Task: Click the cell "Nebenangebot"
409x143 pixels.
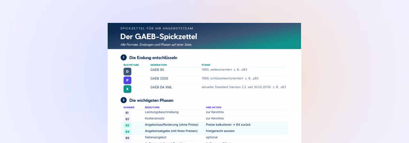Action: 156,137
